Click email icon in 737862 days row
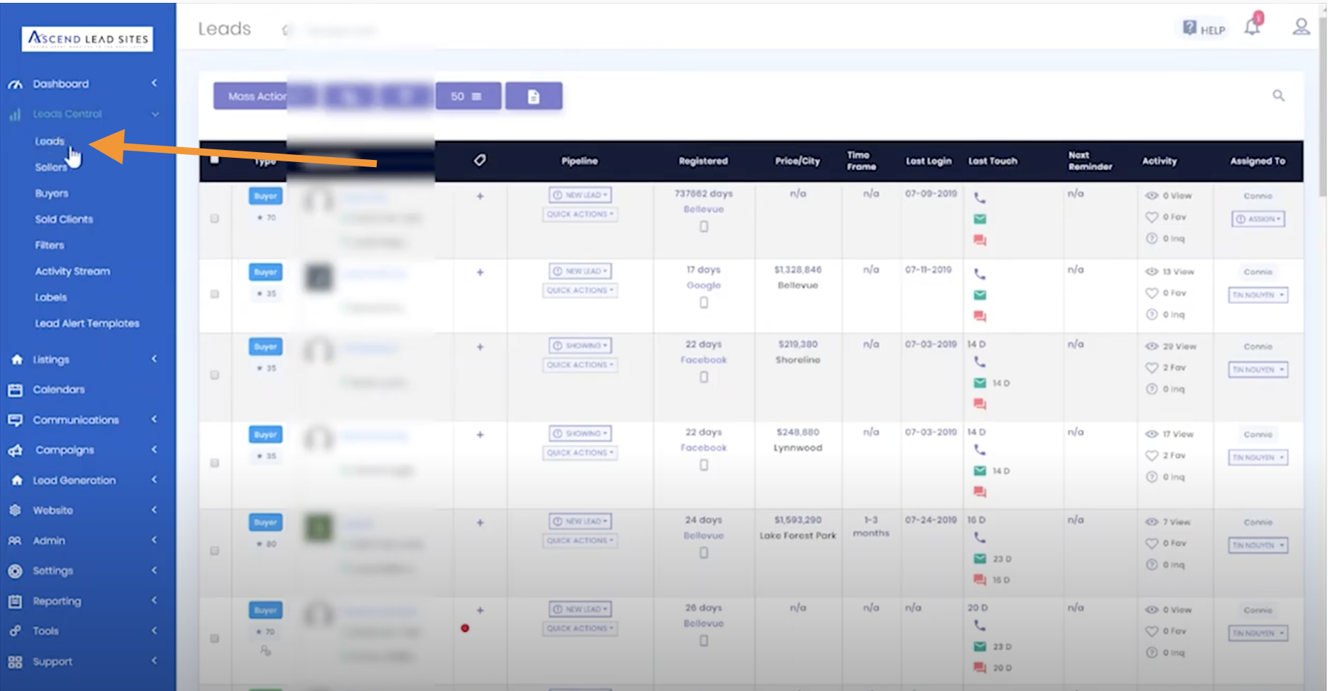1328x691 pixels. tap(980, 219)
